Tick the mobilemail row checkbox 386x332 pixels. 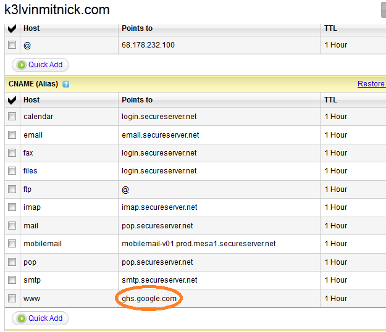[x=12, y=244]
